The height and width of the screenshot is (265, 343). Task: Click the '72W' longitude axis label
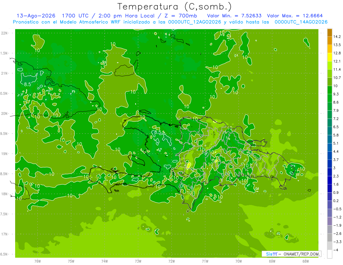point(171,261)
